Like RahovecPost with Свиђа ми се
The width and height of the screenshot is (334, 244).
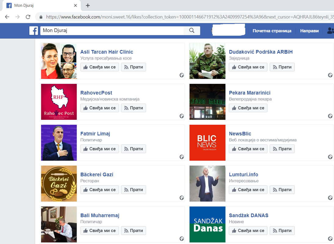99,108
